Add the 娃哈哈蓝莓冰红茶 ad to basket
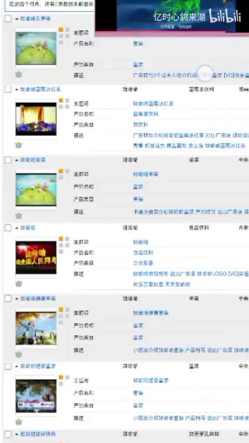Screen dimensions: 249x443 tap(19, 145)
